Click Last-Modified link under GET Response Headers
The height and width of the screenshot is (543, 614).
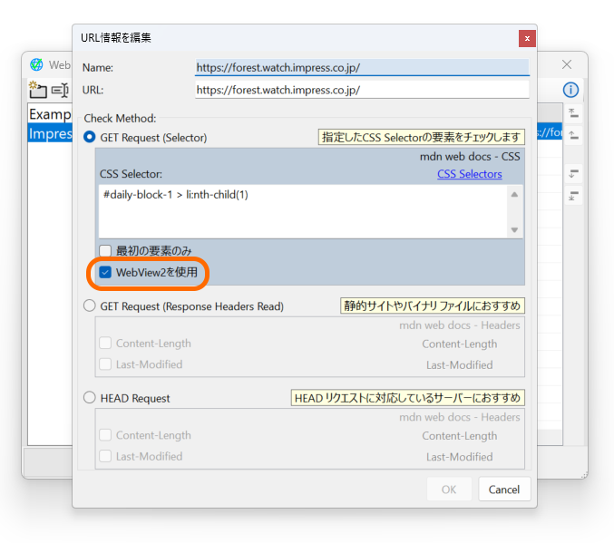[460, 365]
